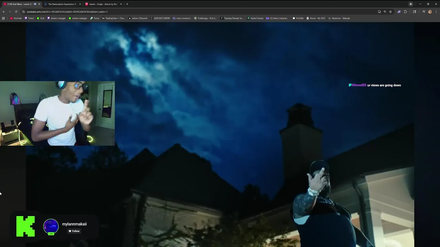Open the Pump bookmark
Image resolution: width=440 pixels, height=247 pixels.
pyautogui.click(x=95, y=18)
